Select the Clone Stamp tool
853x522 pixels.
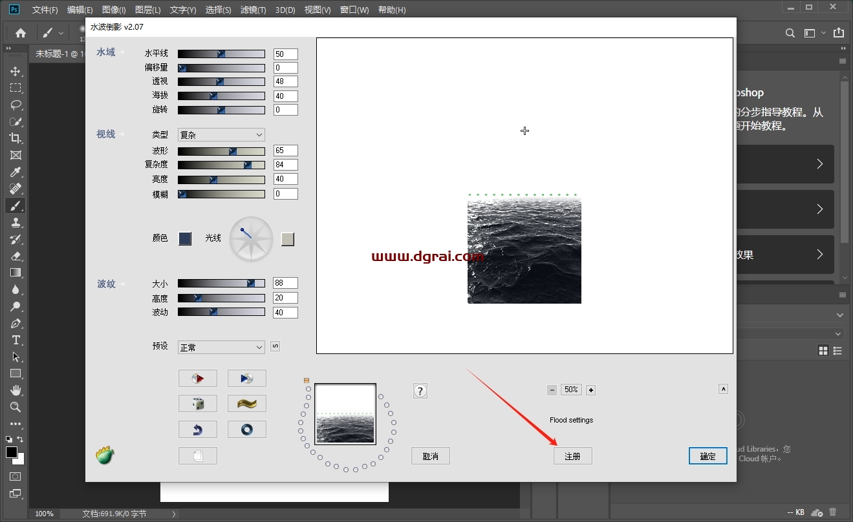click(x=16, y=222)
